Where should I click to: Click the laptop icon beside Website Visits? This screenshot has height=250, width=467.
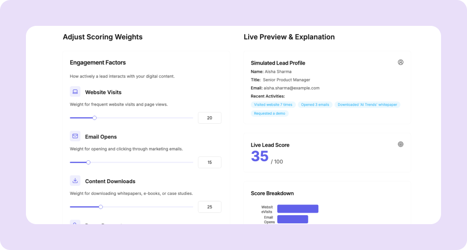[75, 92]
